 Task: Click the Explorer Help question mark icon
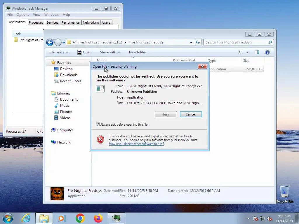tap(267, 52)
